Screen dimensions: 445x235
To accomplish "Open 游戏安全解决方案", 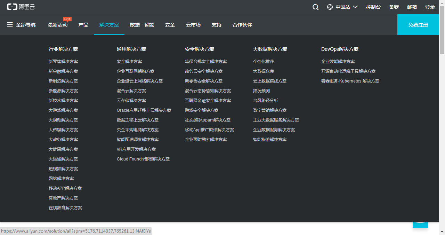I will (202, 110).
